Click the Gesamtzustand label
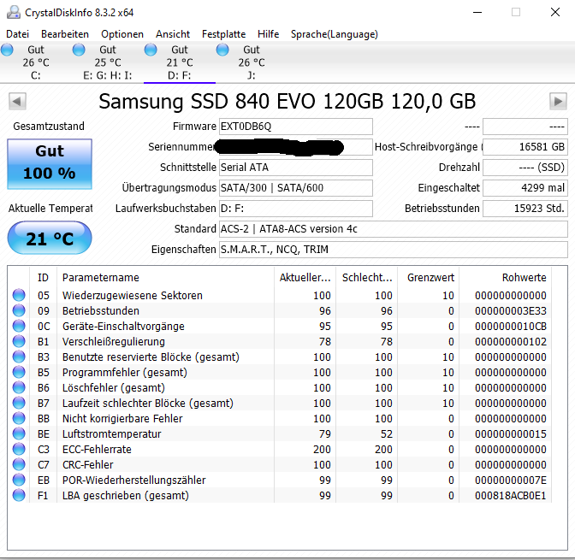The width and height of the screenshot is (575, 560). tap(49, 126)
